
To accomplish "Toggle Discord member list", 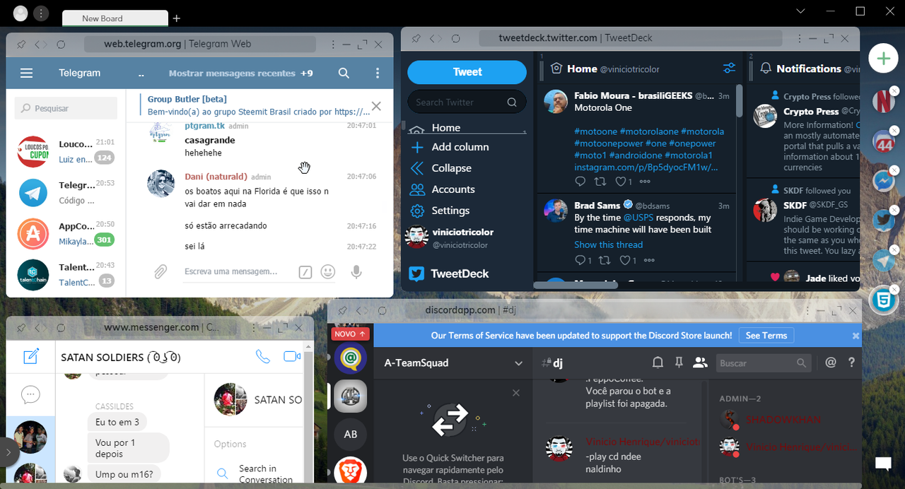I will 700,363.
